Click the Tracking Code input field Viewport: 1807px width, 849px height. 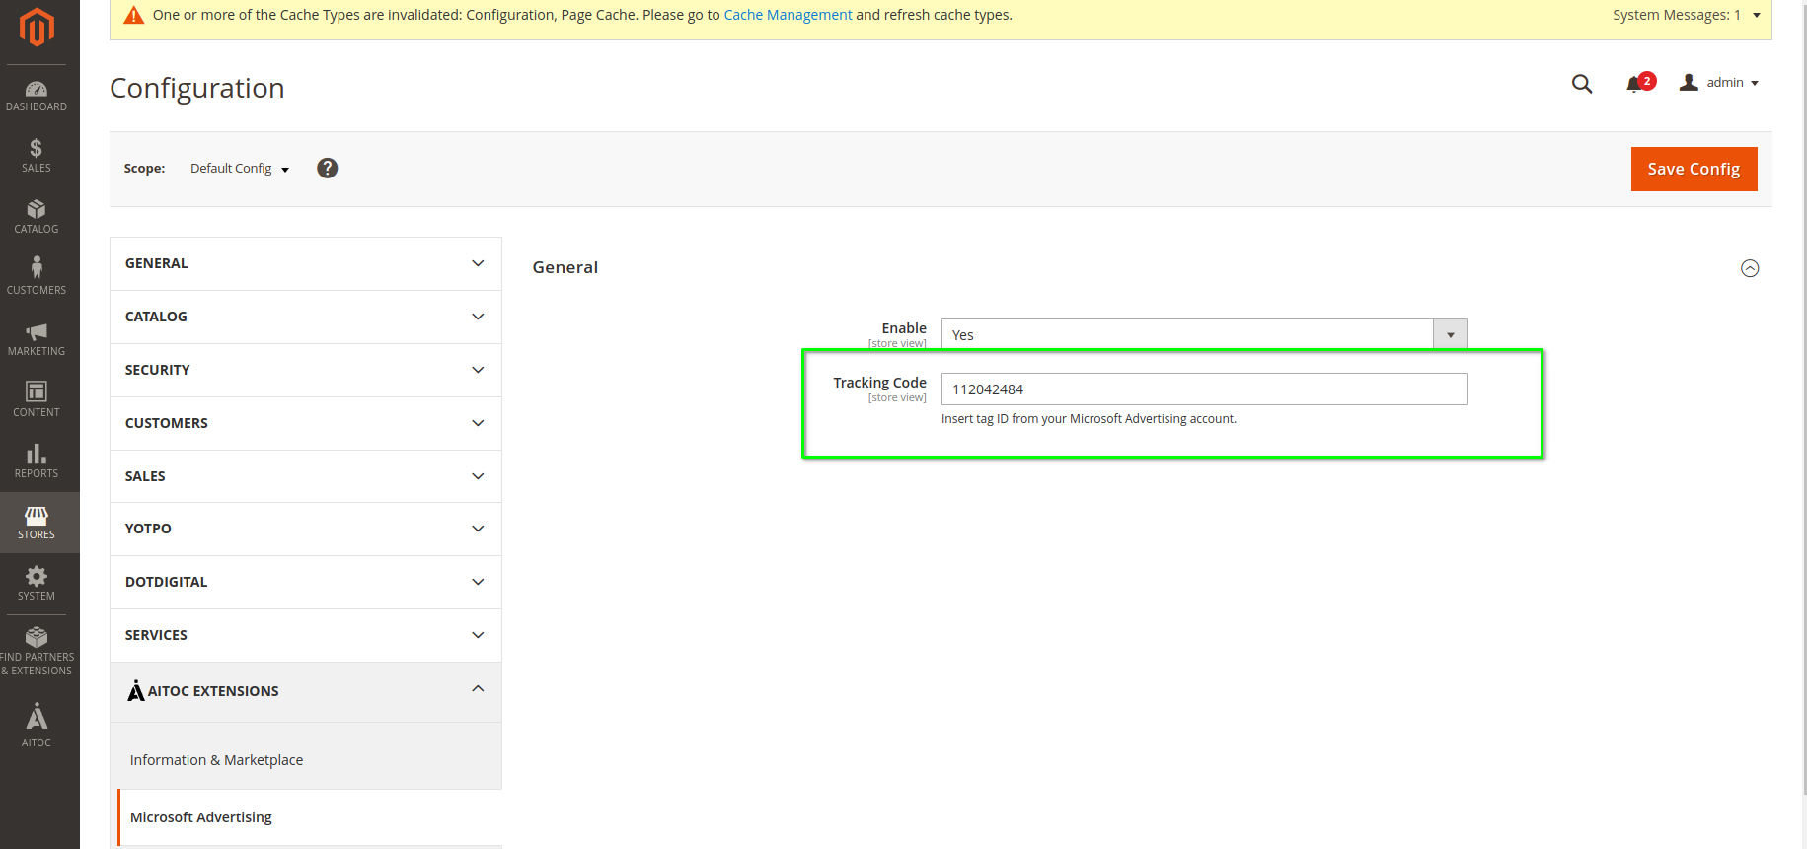pos(1204,389)
